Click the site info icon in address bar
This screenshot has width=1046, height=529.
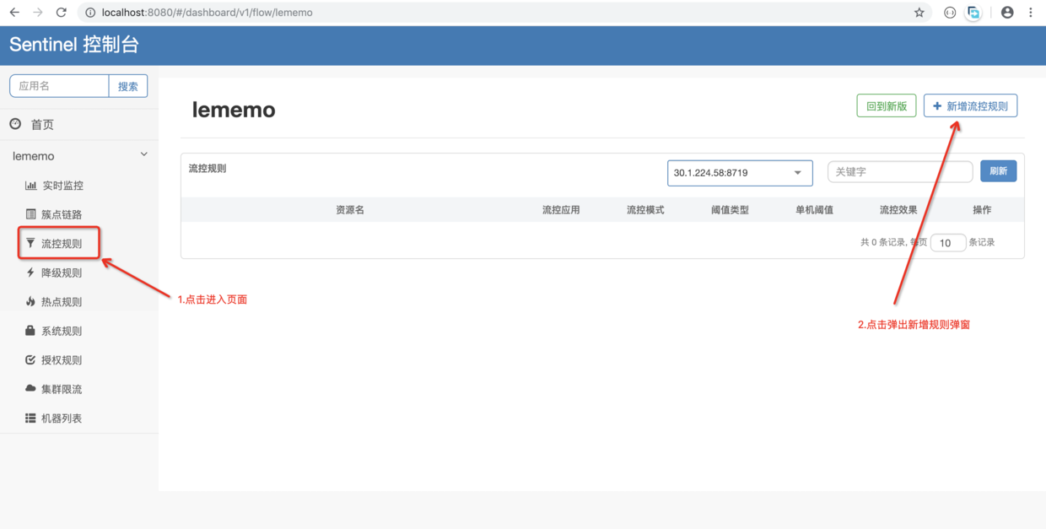pyautogui.click(x=90, y=13)
